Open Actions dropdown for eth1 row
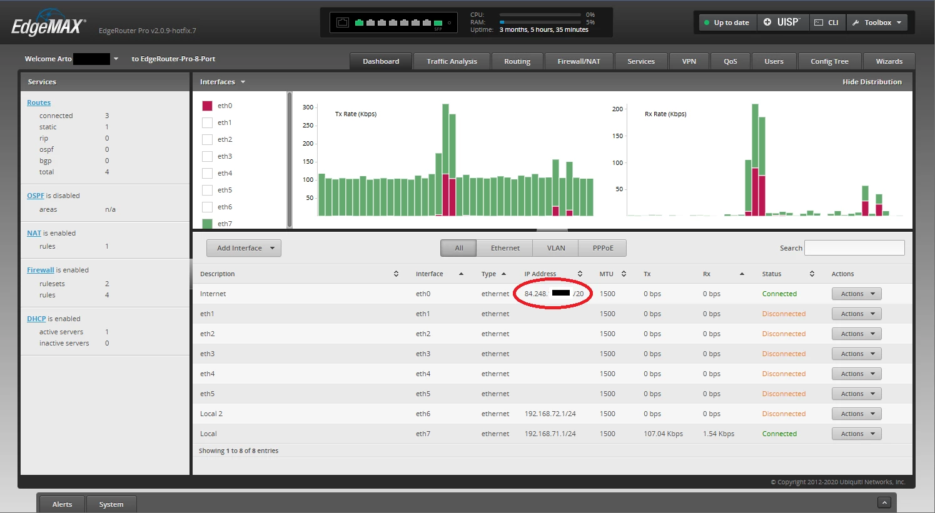935x513 pixels. pos(856,314)
